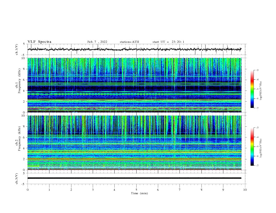Click the "5" tick on the Time axis
This screenshot has width=276, height=213.
point(136,190)
